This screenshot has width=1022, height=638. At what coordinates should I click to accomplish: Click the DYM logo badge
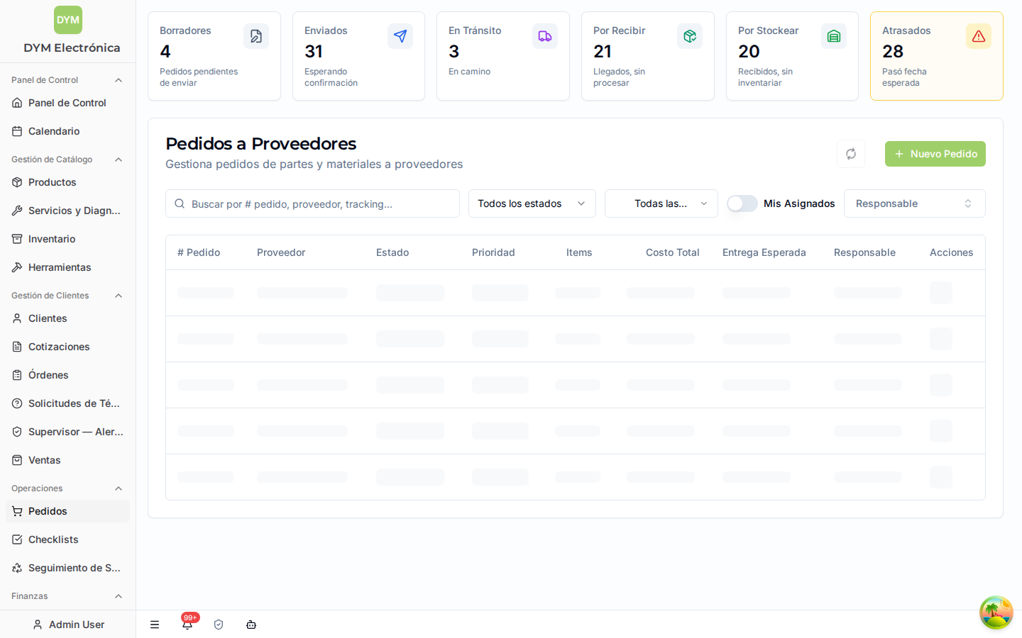(x=68, y=20)
